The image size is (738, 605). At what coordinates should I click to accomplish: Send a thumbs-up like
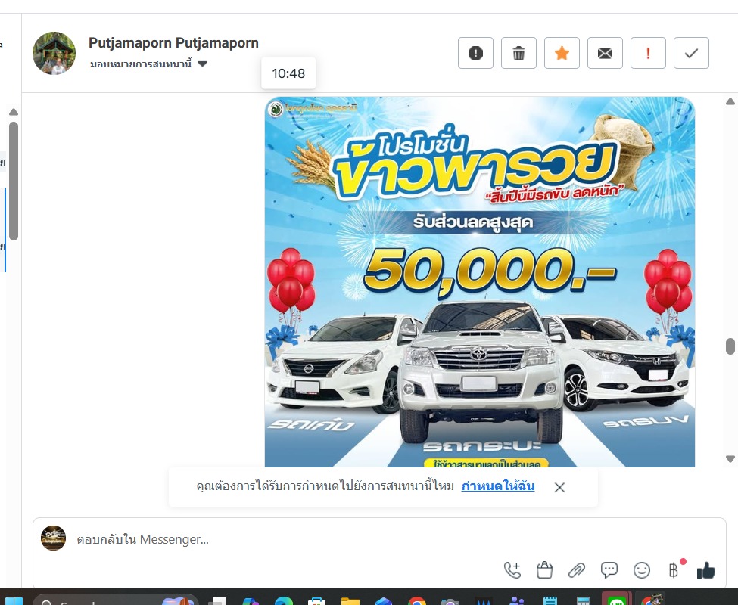click(706, 570)
